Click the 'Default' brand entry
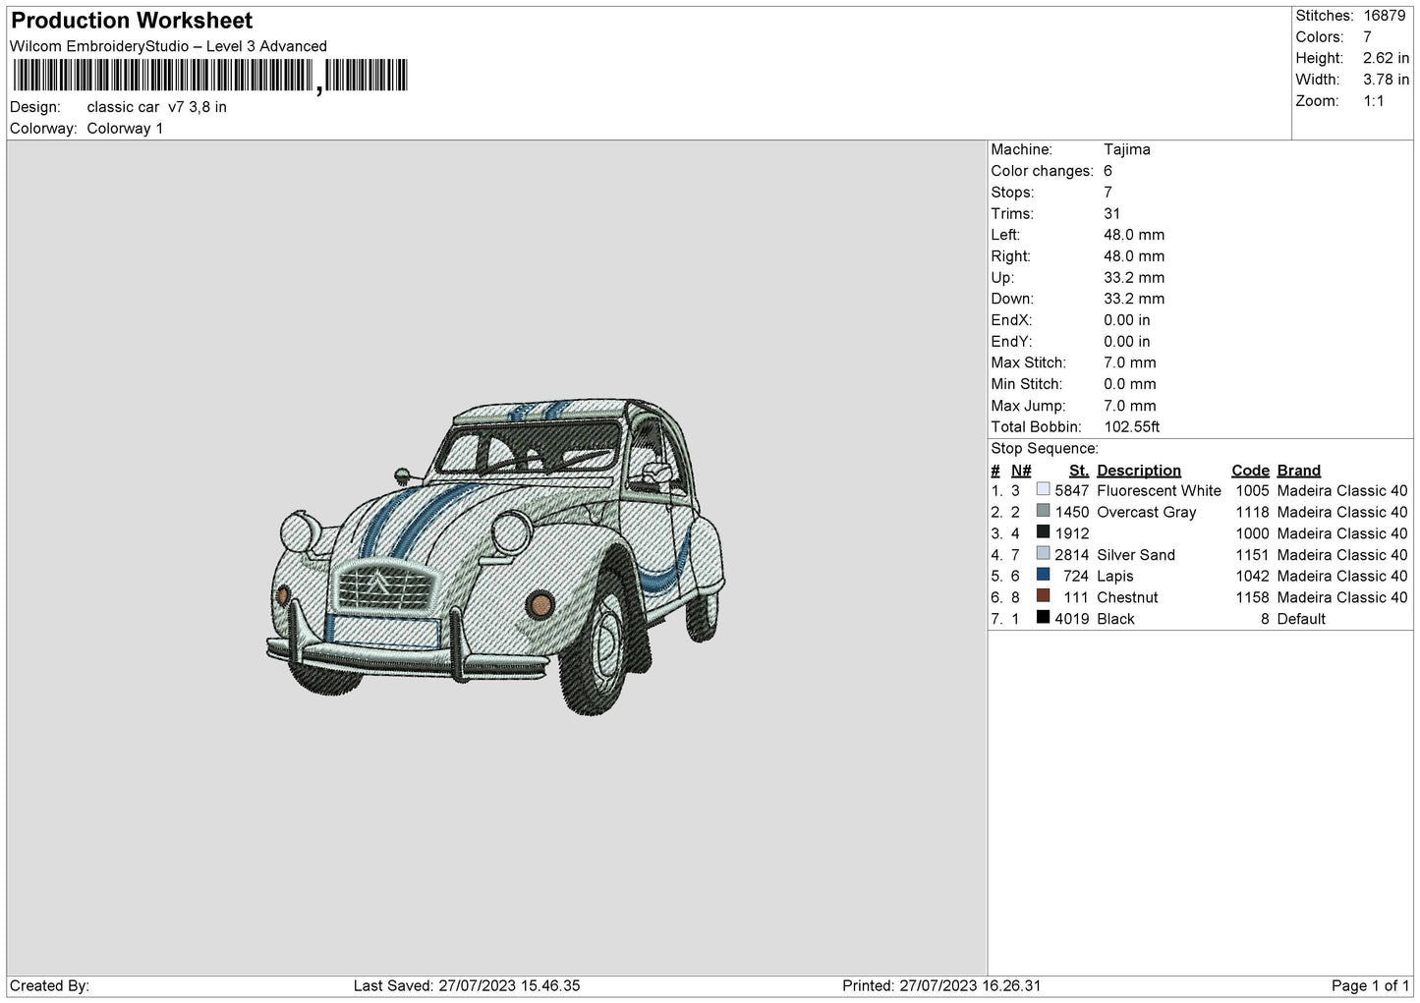The width and height of the screenshot is (1420, 1003). [1301, 619]
